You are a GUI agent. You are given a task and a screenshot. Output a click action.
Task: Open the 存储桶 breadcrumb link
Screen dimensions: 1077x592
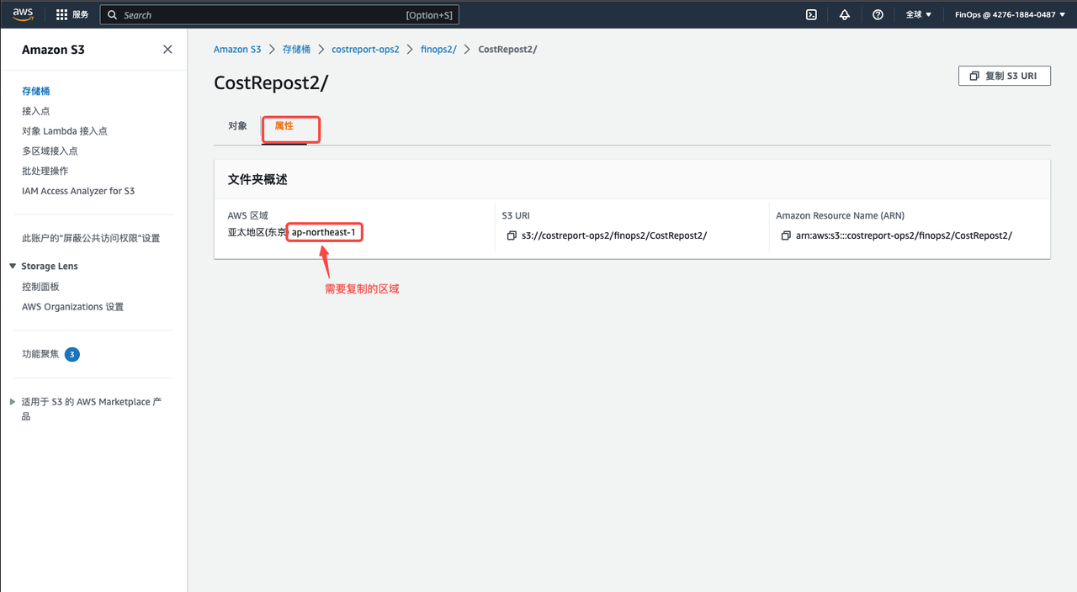[x=297, y=50]
